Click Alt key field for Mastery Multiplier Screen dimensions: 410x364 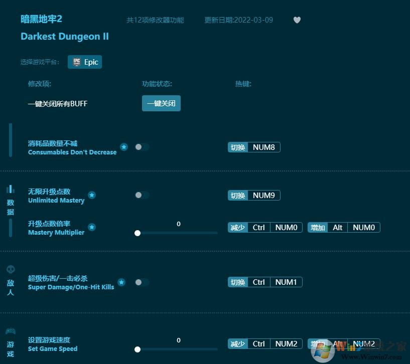pyautogui.click(x=337, y=227)
